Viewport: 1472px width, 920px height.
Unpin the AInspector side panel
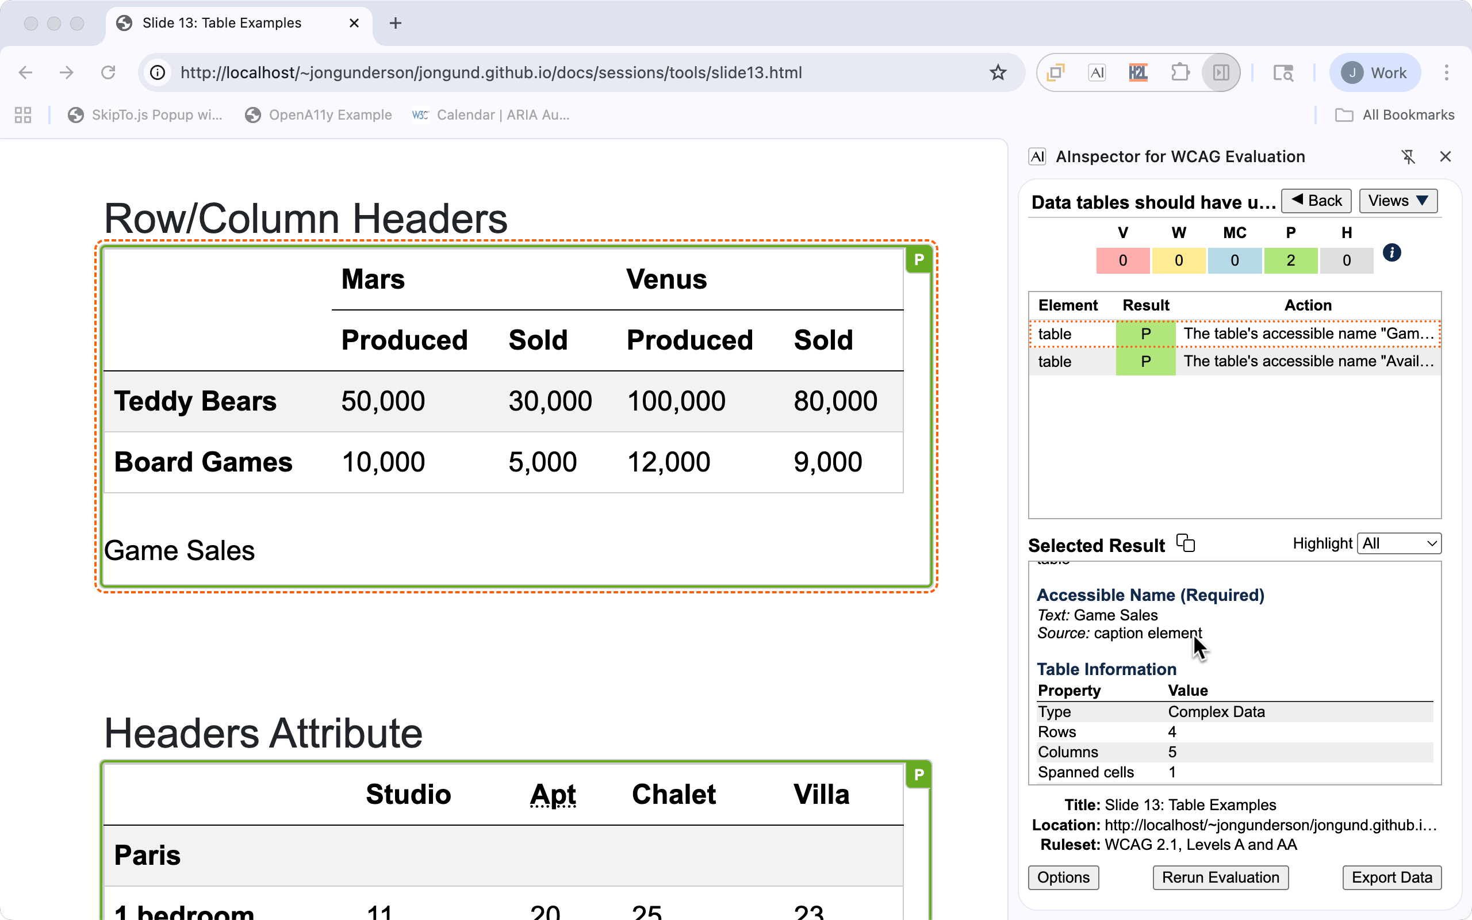pos(1408,156)
